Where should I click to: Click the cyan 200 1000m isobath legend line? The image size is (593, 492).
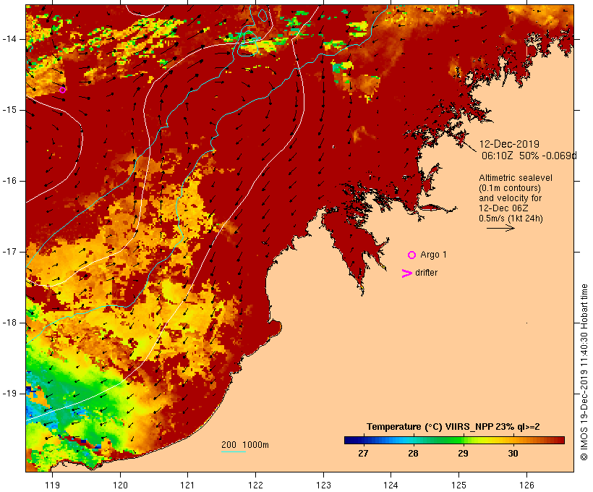(x=234, y=451)
